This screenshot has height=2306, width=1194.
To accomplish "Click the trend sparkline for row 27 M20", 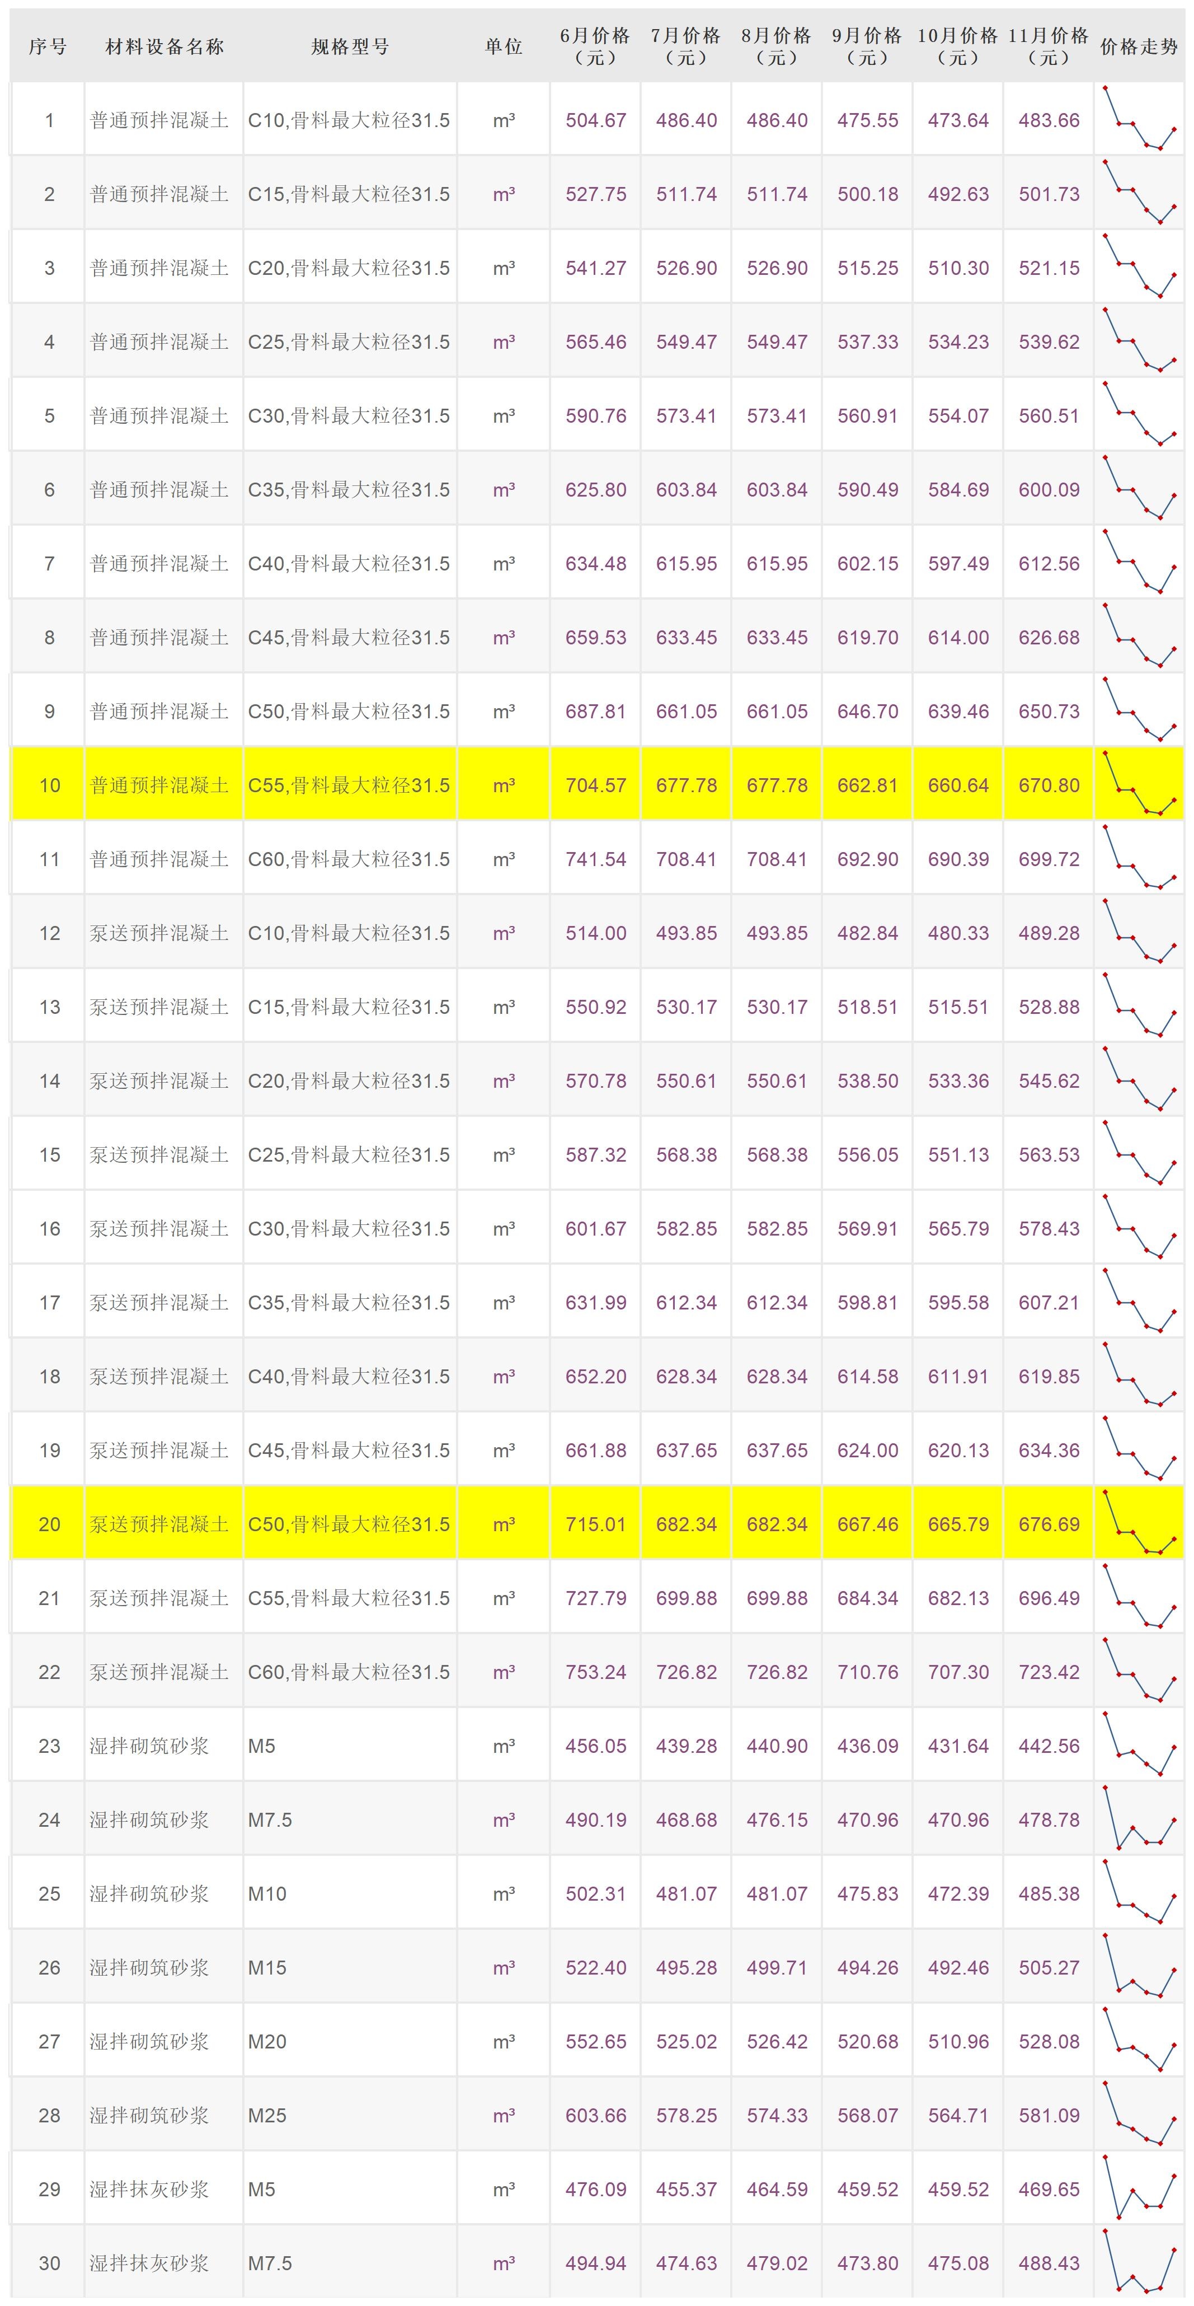I will 1139,2040.
